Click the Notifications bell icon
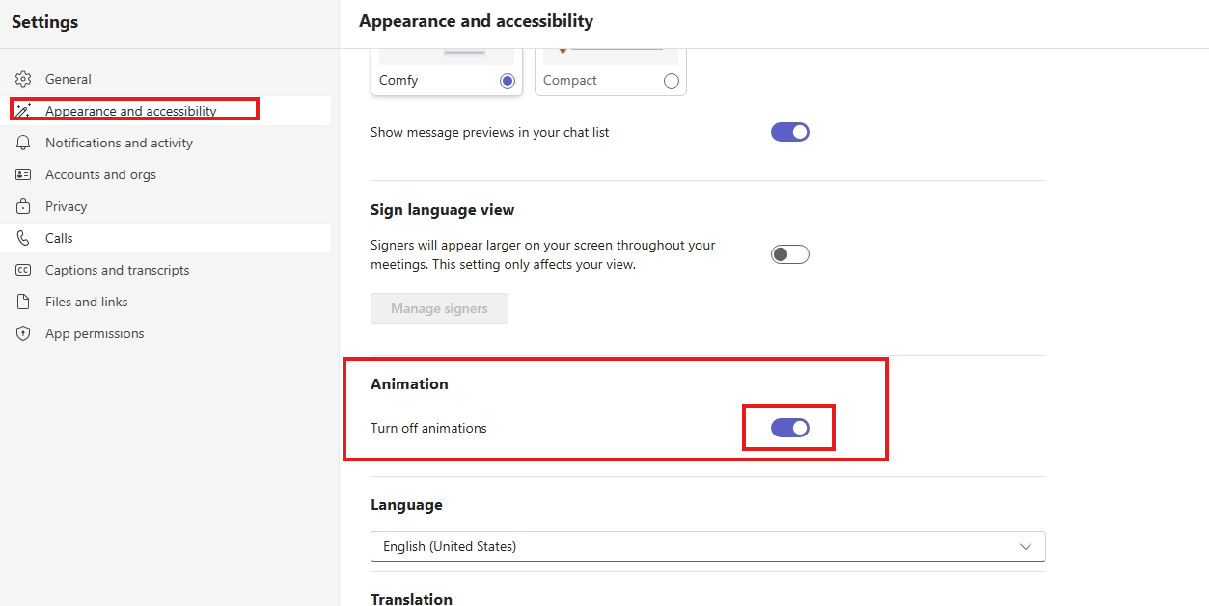The width and height of the screenshot is (1209, 606). [23, 143]
